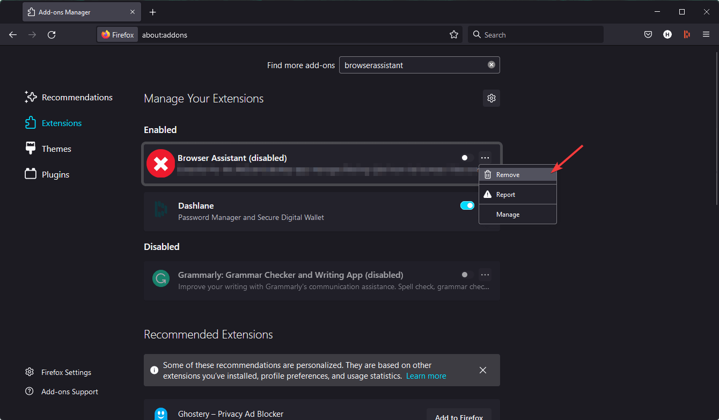Image resolution: width=719 pixels, height=420 pixels.
Task: Open a new tab with the plus button
Action: [153, 12]
